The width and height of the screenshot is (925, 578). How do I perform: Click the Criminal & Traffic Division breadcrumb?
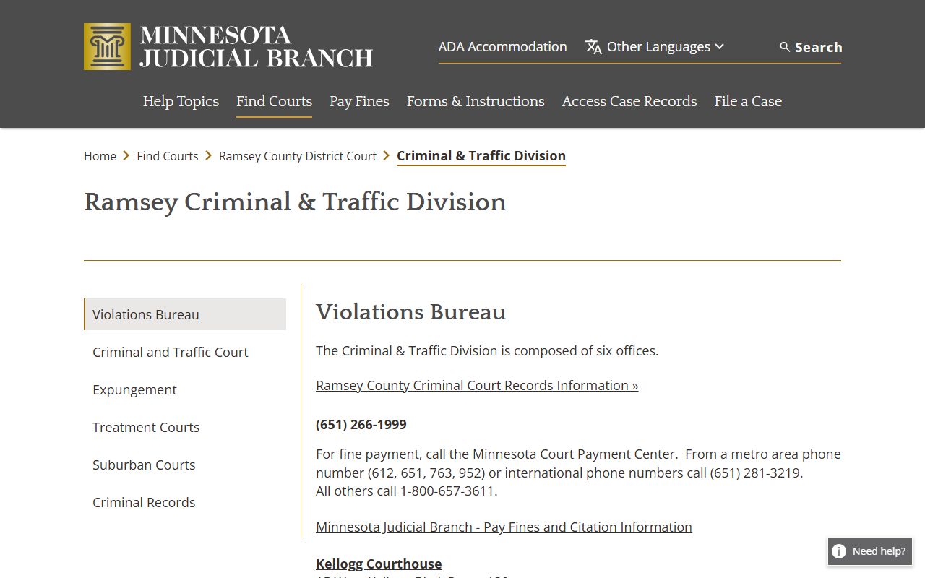pyautogui.click(x=481, y=156)
